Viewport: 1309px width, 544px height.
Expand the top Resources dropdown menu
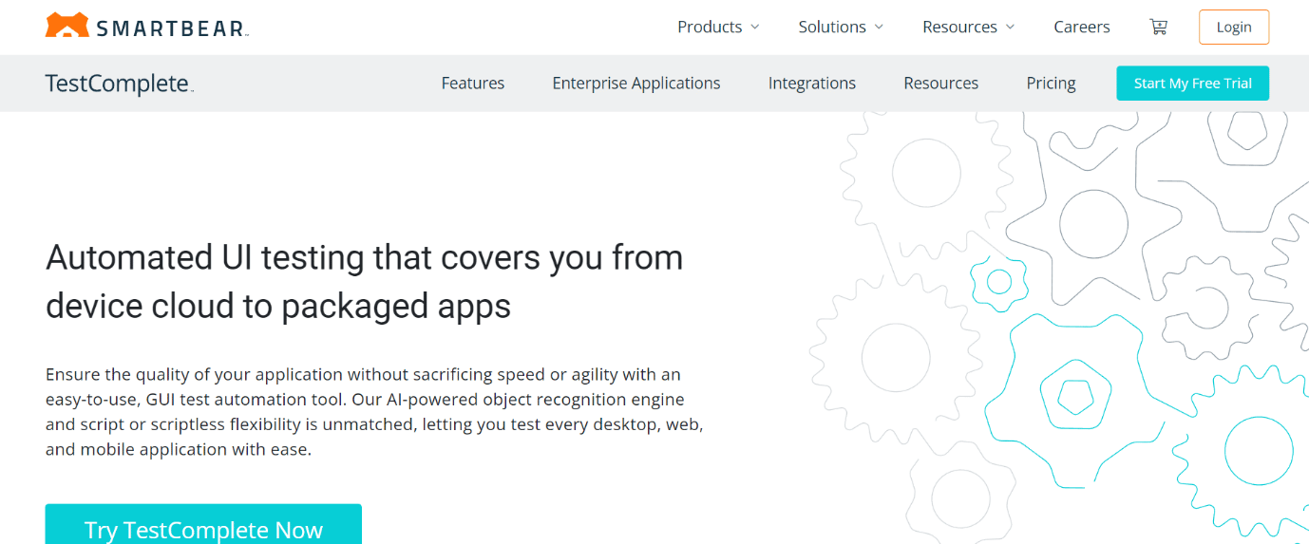(968, 27)
